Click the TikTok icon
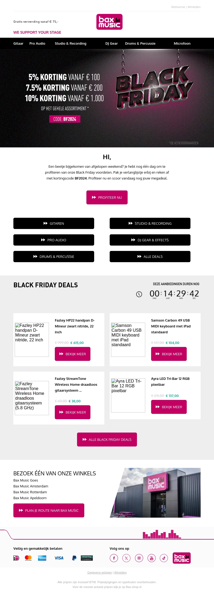The width and height of the screenshot is (214, 592). tap(164, 558)
